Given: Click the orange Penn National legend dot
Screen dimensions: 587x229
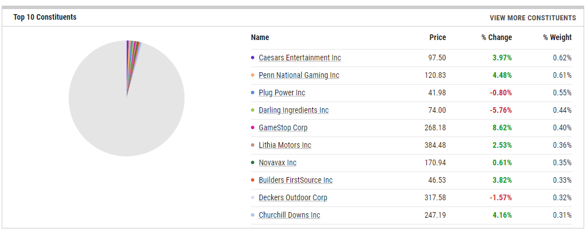Looking at the screenshot, I should click(253, 75).
